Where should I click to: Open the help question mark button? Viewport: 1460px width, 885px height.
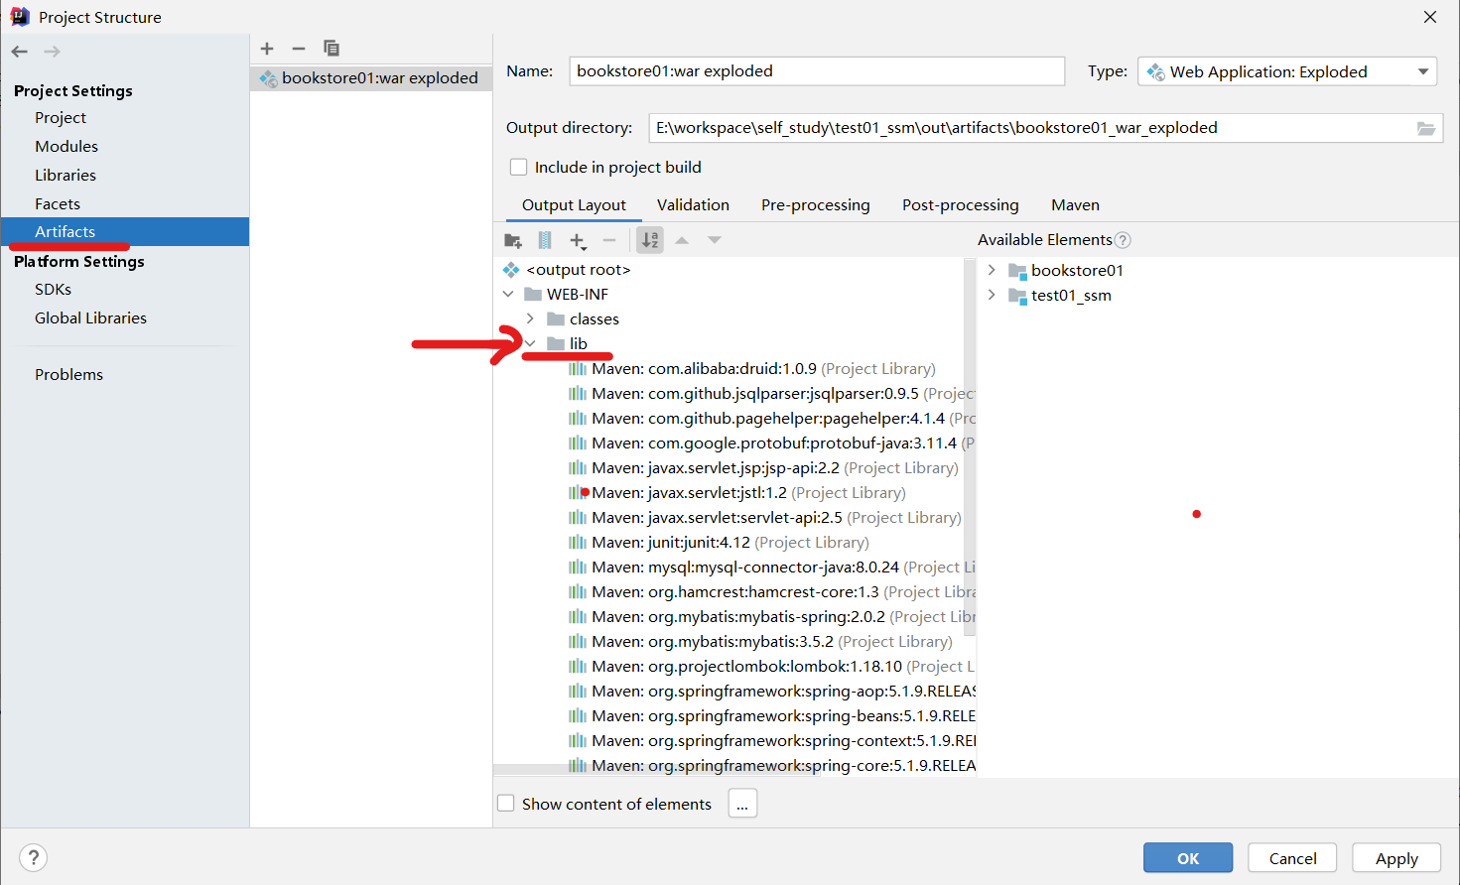33,857
